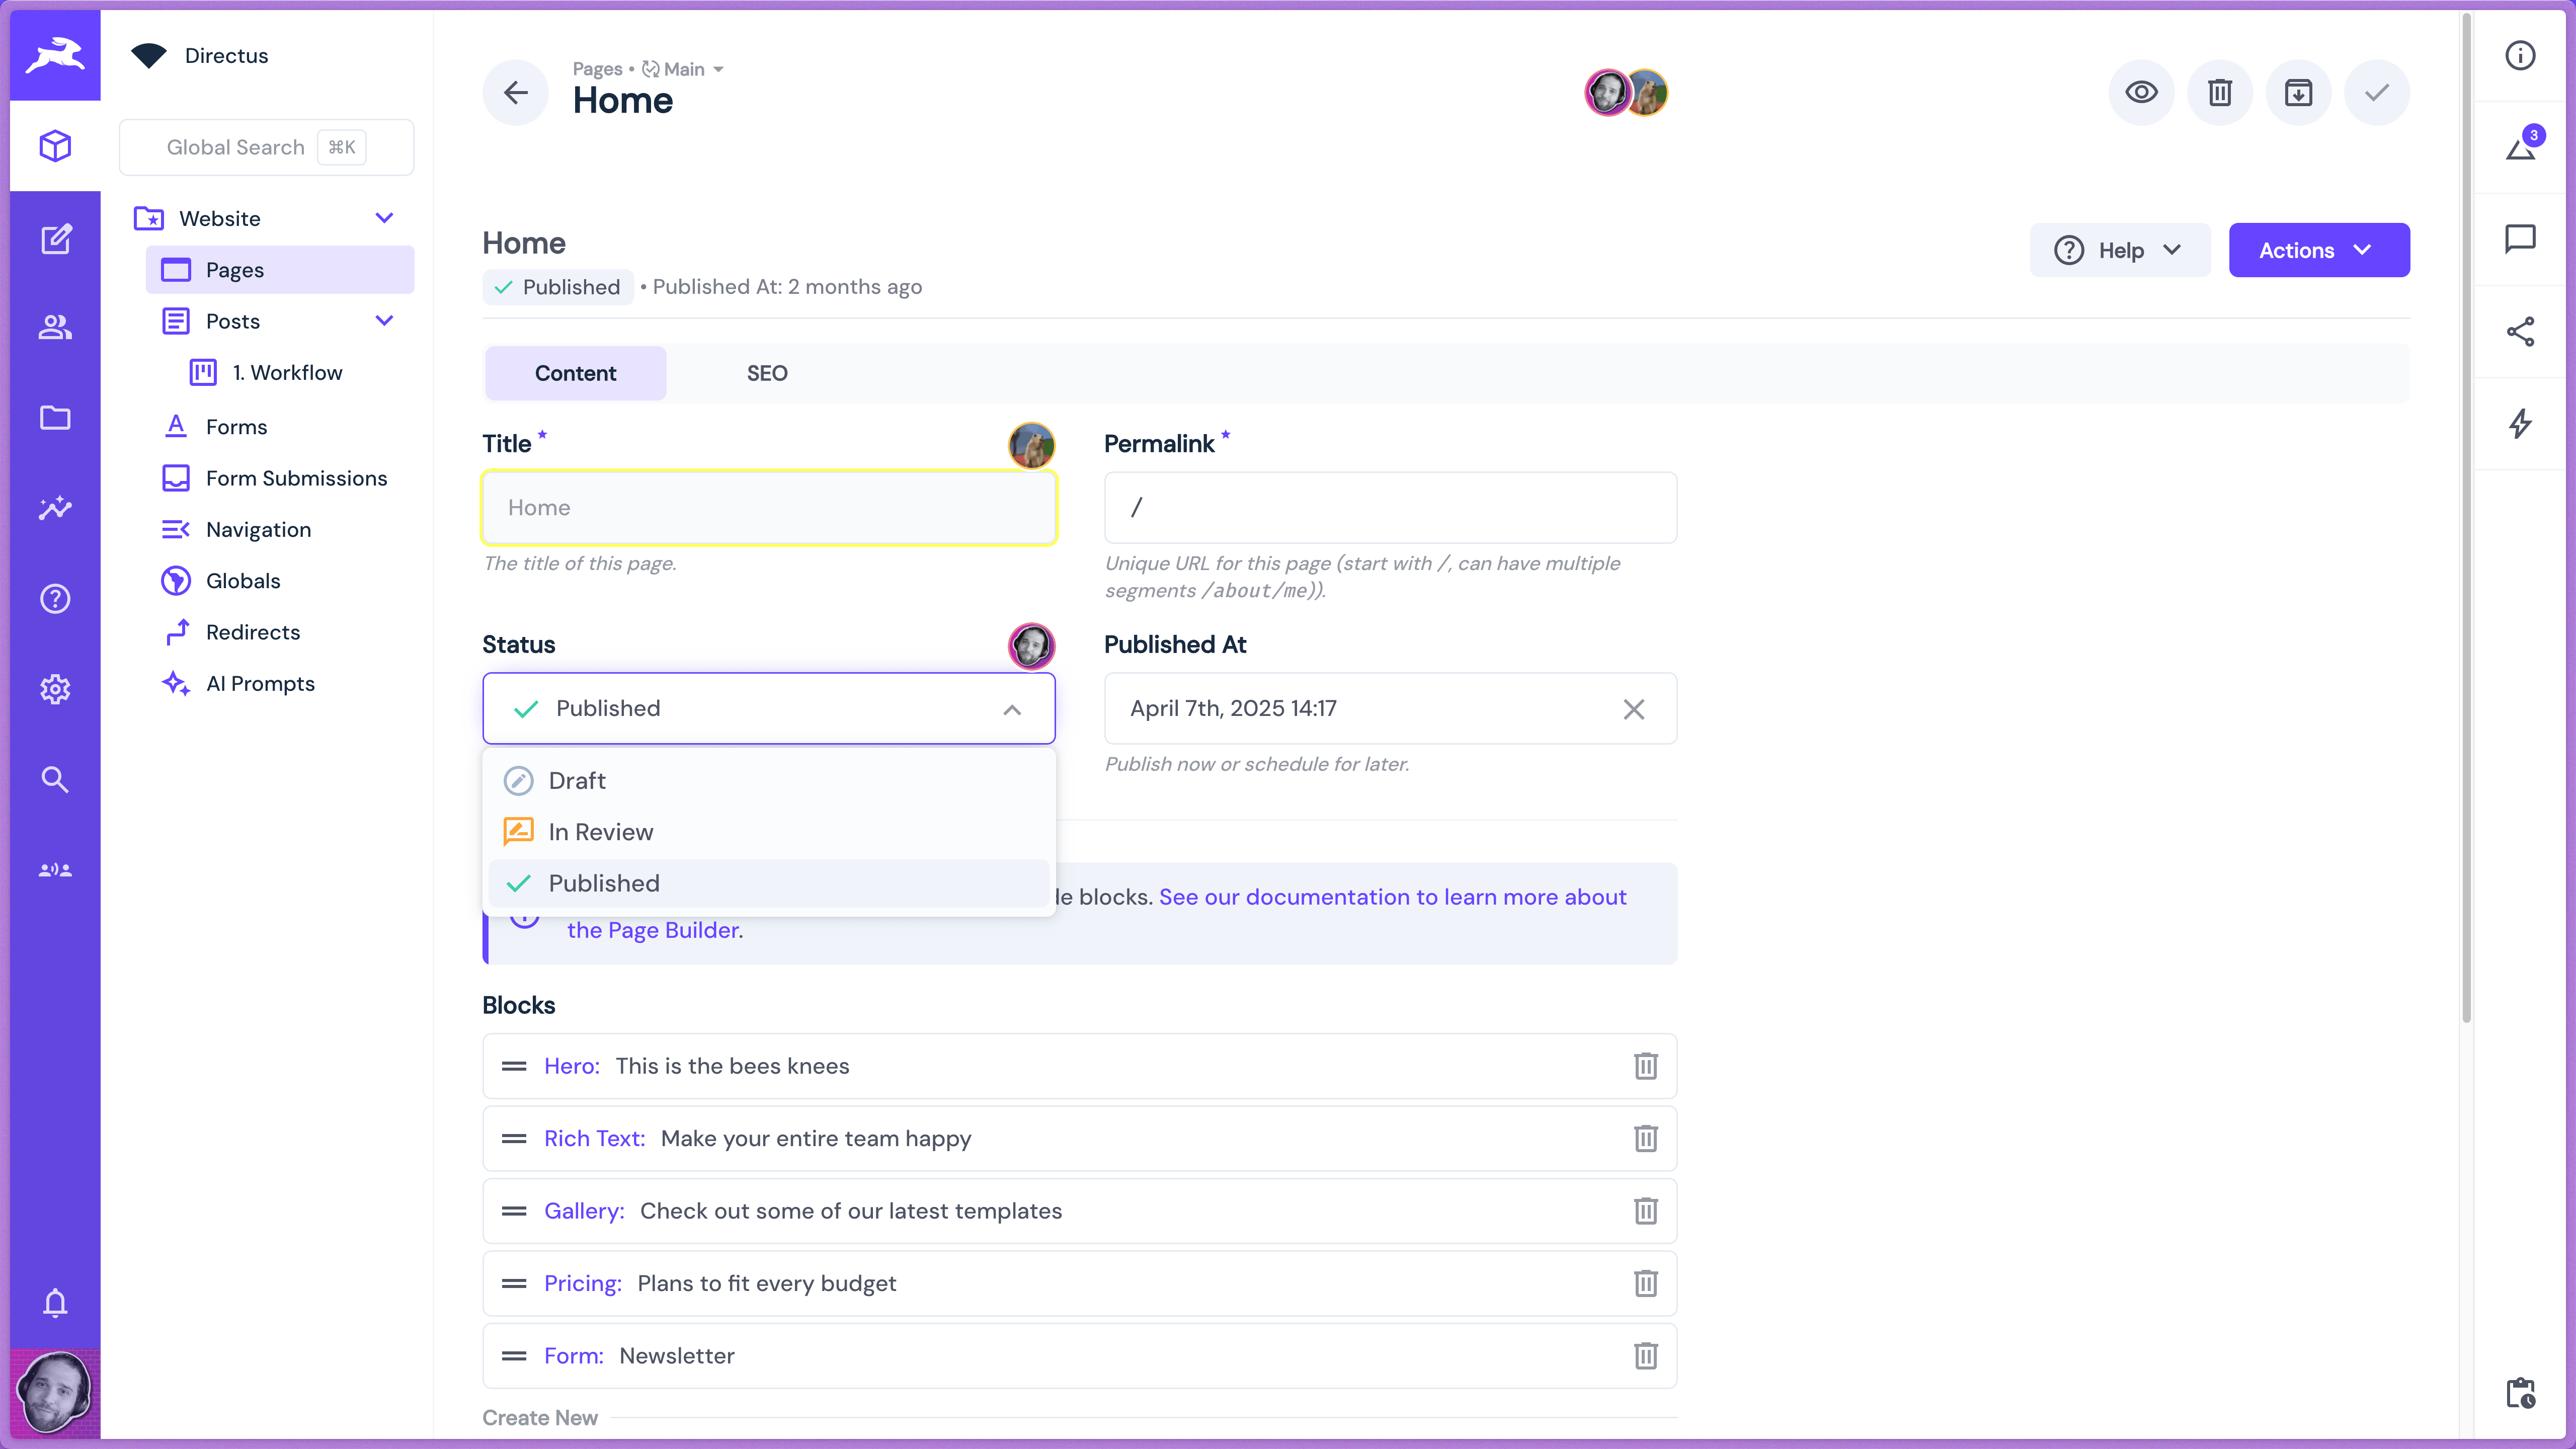Delete the page using the header trash icon
Image resolution: width=2576 pixels, height=1449 pixels.
point(2220,92)
